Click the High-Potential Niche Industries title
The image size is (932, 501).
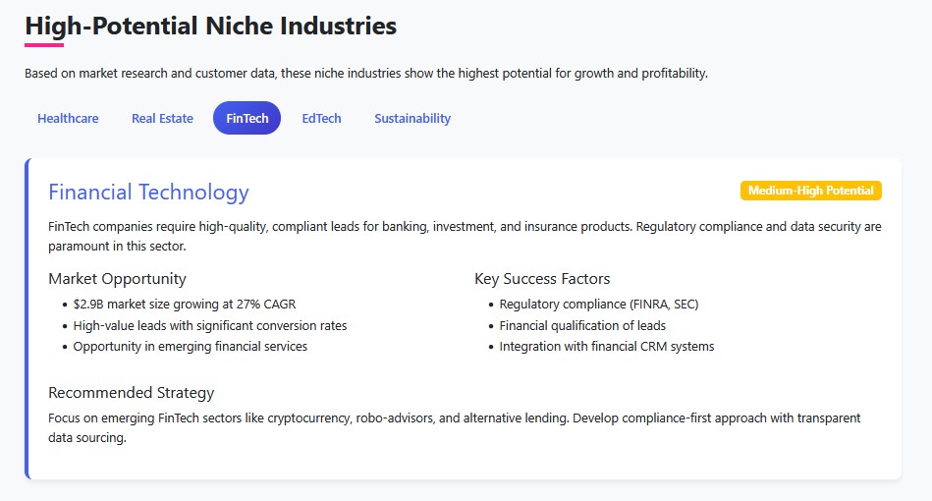tap(211, 27)
